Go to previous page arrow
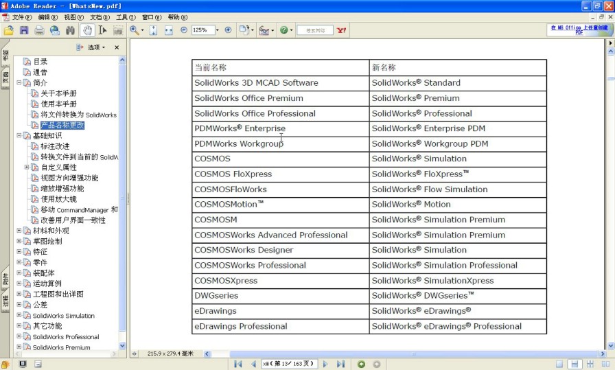Viewport: 615px width, 370px height. pos(253,364)
